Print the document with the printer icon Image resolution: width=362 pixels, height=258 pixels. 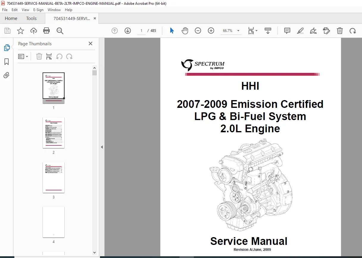point(46,31)
